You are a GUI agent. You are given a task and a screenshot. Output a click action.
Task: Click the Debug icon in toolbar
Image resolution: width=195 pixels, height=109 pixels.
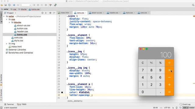38,5
